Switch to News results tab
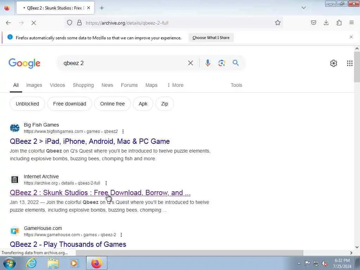The image size is (360, 270). (107, 85)
